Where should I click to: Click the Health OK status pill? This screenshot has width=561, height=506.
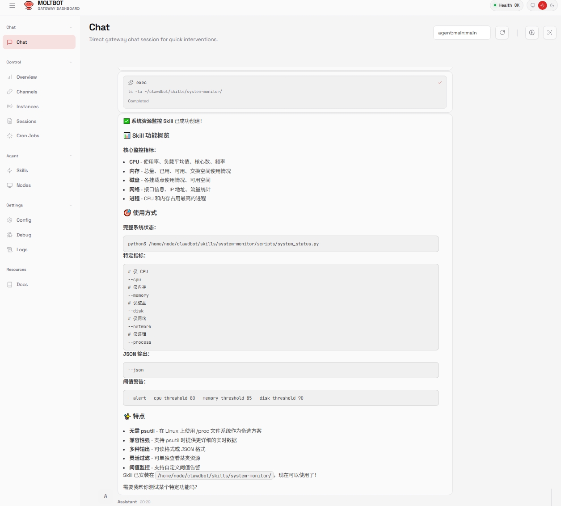pyautogui.click(x=506, y=5)
